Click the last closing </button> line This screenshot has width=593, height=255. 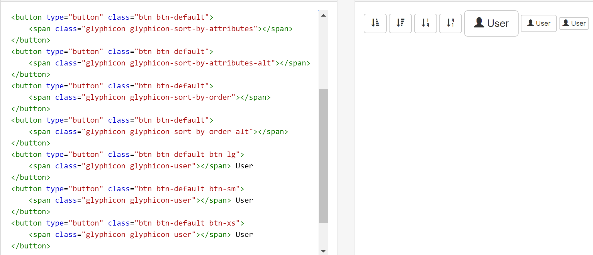(x=31, y=246)
